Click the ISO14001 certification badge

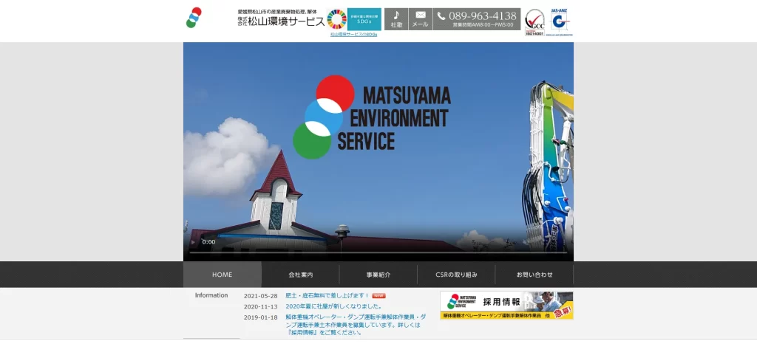(534, 22)
